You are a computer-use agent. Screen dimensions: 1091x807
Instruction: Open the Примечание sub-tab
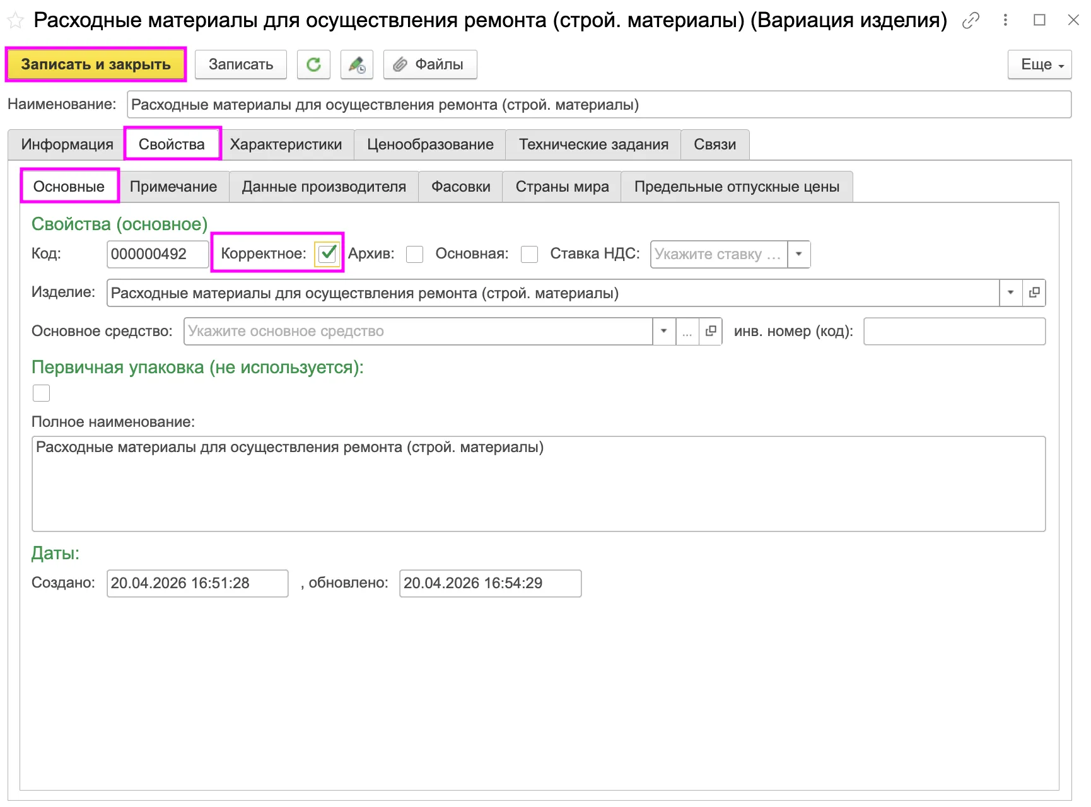[x=173, y=187]
